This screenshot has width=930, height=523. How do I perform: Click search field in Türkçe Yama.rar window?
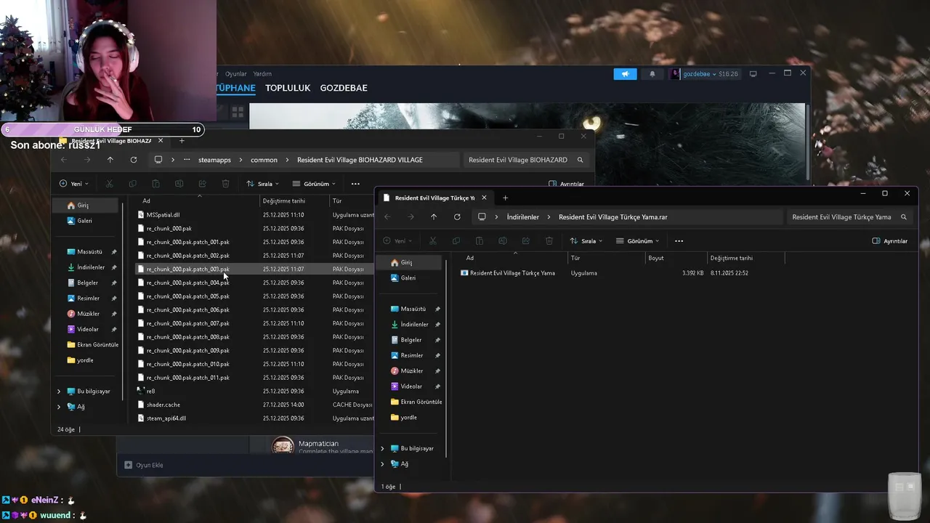pos(841,217)
